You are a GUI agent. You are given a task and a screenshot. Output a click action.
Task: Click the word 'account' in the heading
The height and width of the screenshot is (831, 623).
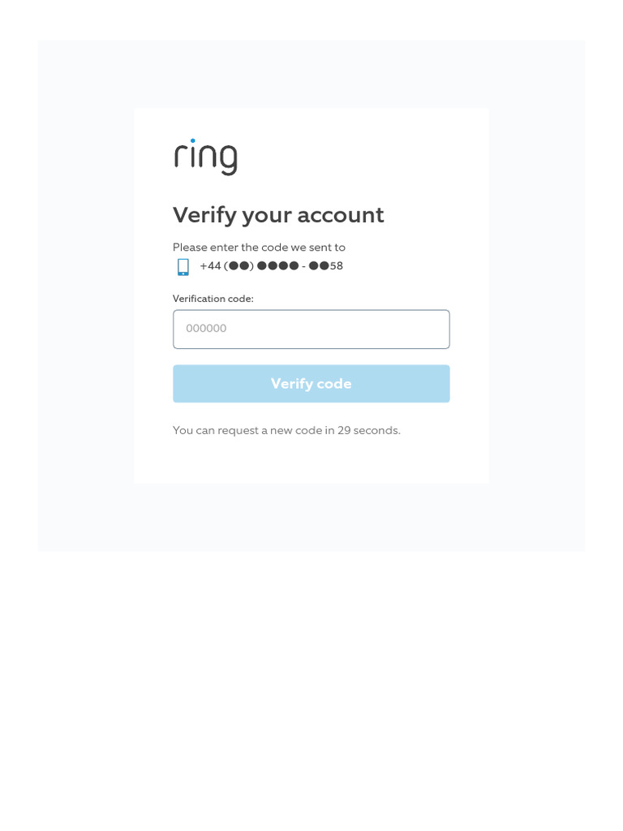pyautogui.click(x=341, y=215)
